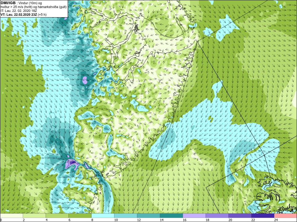The width and height of the screenshot is (297, 222).
Task: Click the legend label '12'
Action: (x=139, y=220)
